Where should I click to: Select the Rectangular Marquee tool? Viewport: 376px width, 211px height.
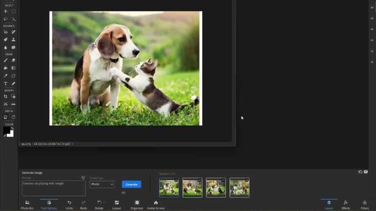pos(14,11)
